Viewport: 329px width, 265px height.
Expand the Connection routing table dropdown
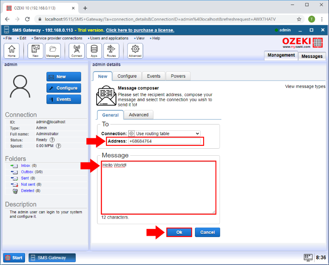click(164, 134)
